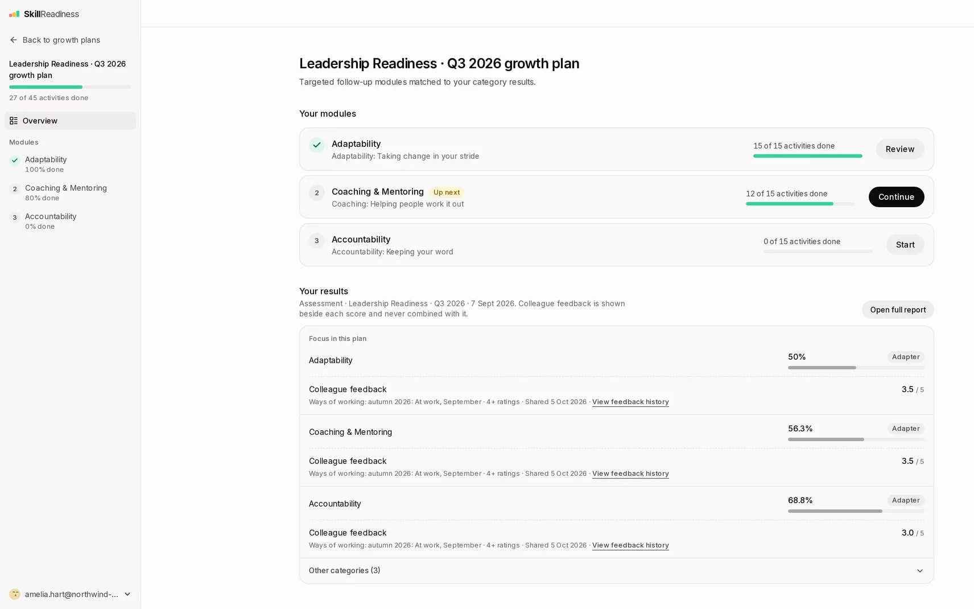This screenshot has height=609, width=974.
Task: Open the Overview page in sidebar
Action: click(x=71, y=121)
